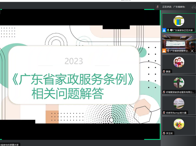Click muted mic icon next to 李玉欢
This screenshot has height=146, width=196.
pos(164,133)
